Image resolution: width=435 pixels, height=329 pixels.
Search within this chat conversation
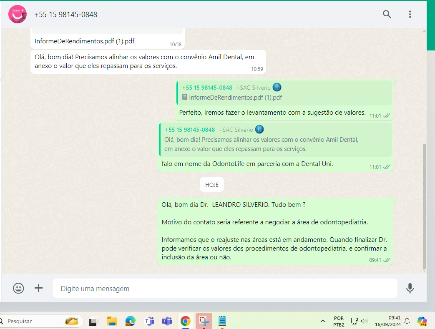pyautogui.click(x=387, y=14)
